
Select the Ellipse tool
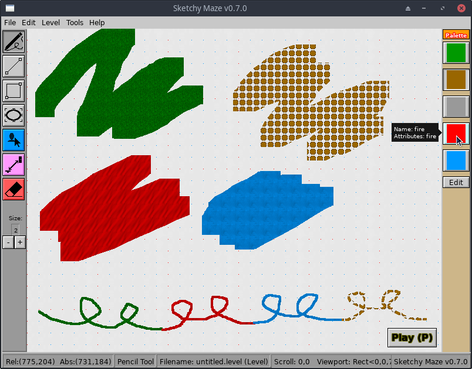pos(14,115)
